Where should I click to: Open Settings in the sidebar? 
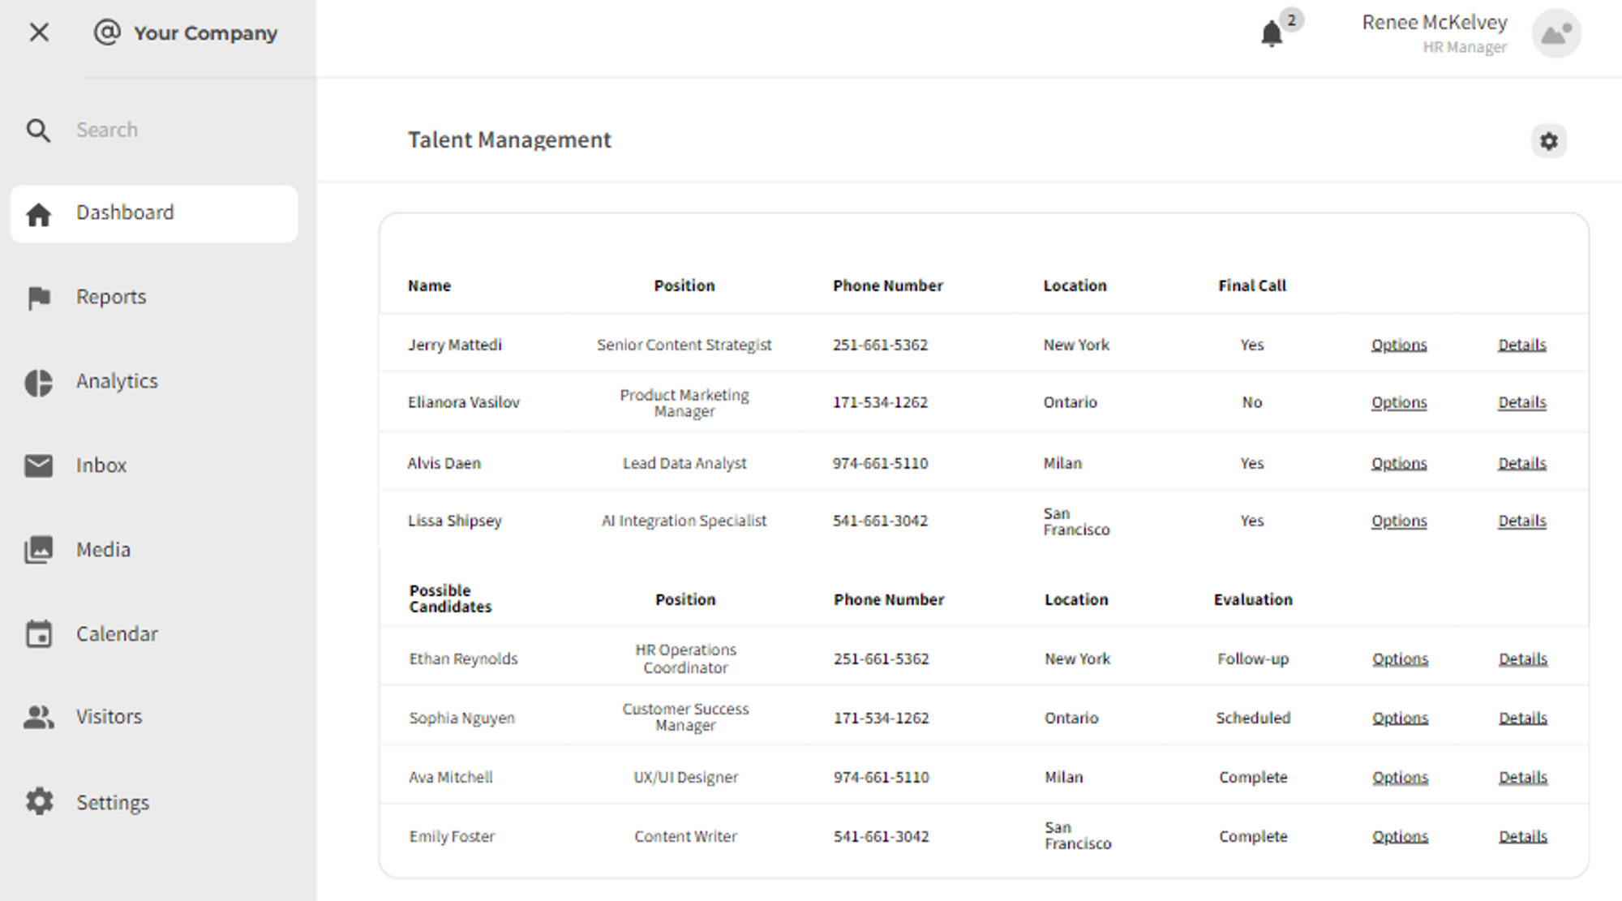click(112, 802)
